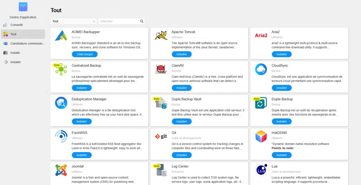Open the AOMEI Backupper title
Viewport: 361px width, 185px height.
point(86,32)
